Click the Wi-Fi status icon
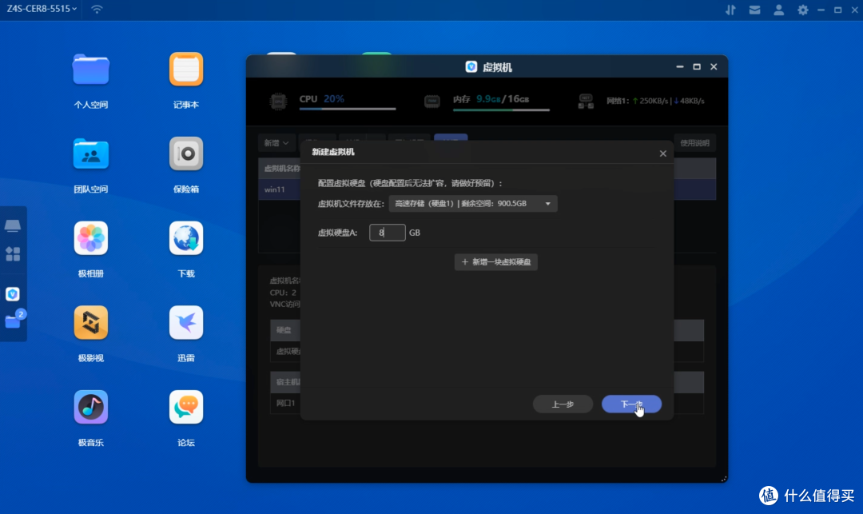The image size is (863, 514). [x=97, y=10]
